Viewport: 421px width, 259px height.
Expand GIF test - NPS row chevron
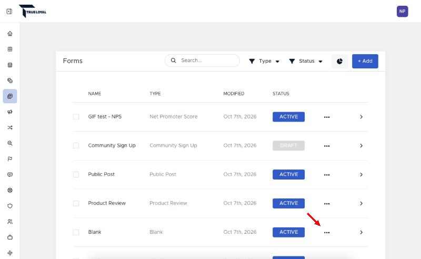click(x=362, y=117)
